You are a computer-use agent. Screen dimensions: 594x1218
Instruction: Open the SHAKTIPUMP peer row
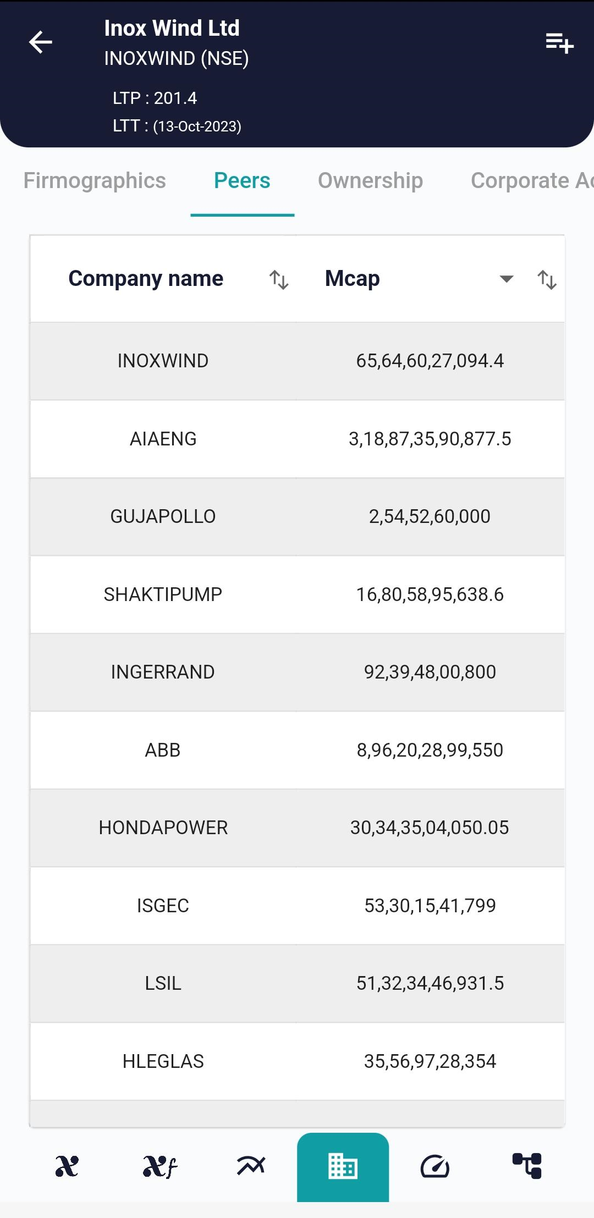(x=163, y=594)
